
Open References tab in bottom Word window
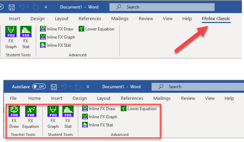132,98
